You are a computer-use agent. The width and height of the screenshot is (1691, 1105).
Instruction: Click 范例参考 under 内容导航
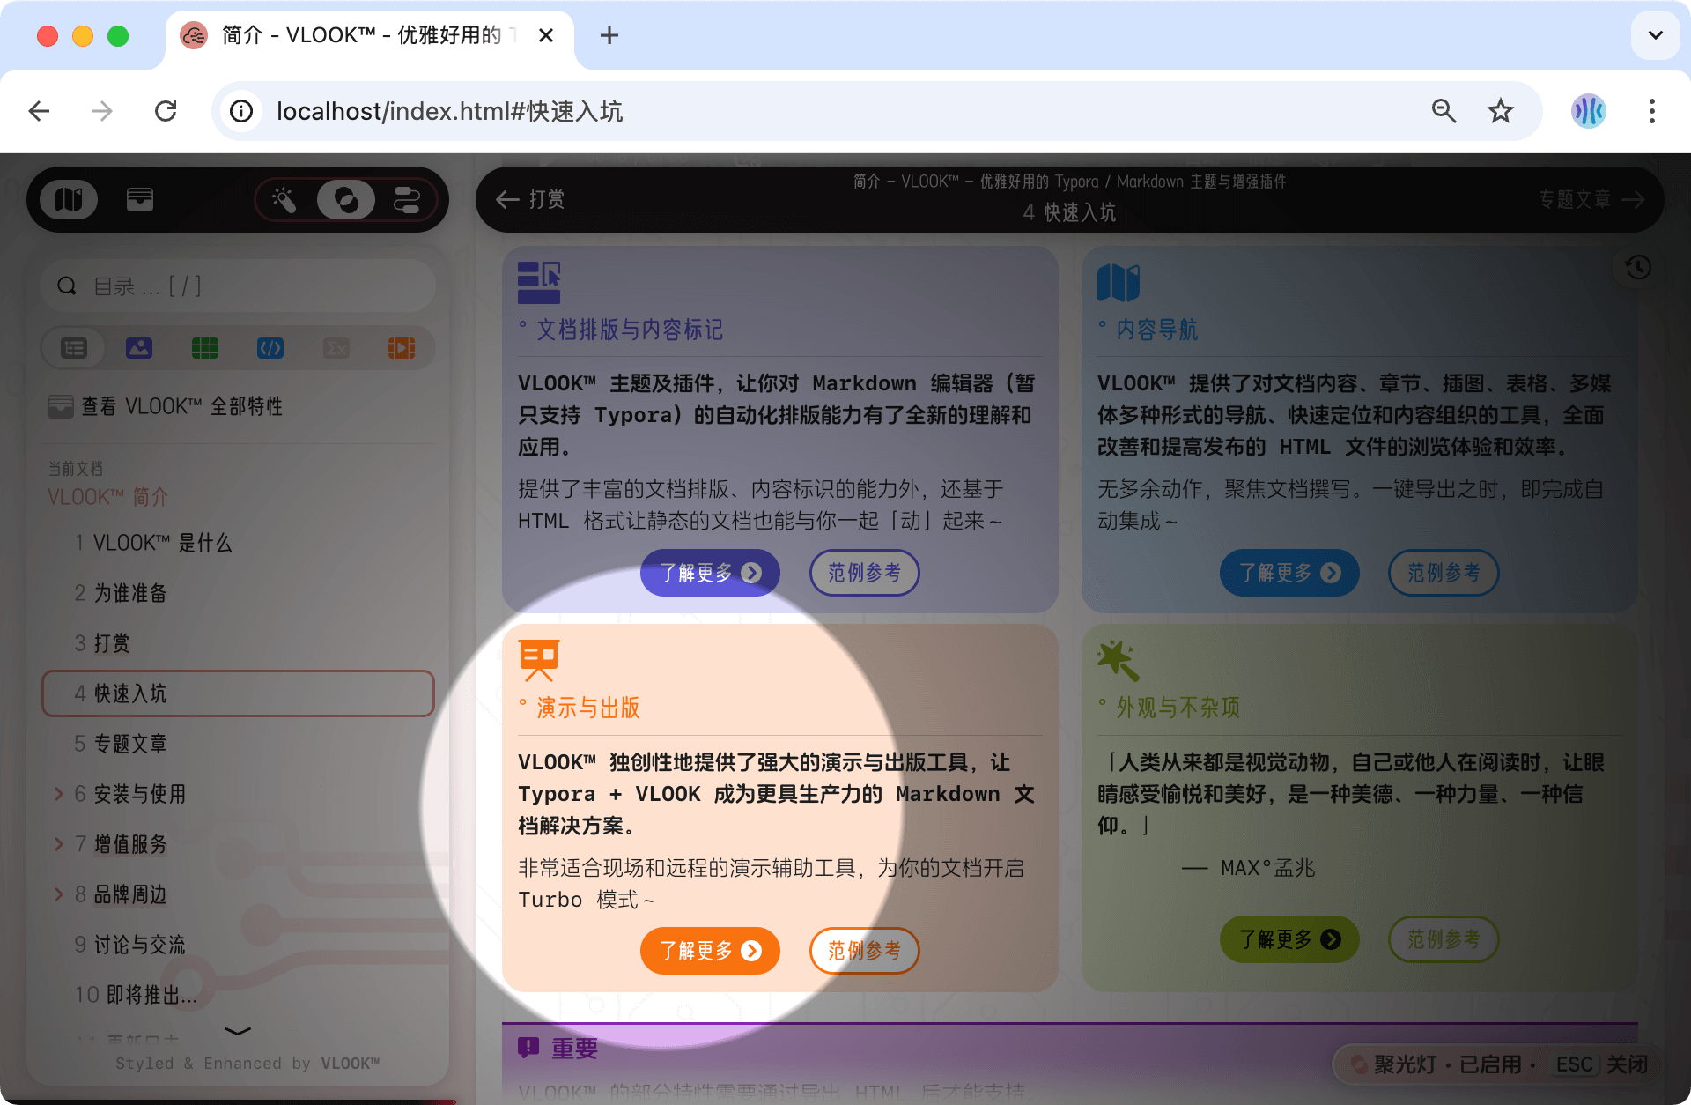(1443, 573)
